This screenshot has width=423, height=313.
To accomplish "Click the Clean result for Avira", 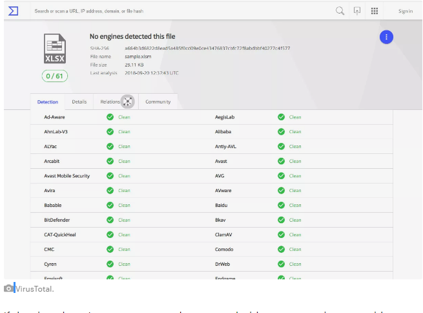I will 124,191.
